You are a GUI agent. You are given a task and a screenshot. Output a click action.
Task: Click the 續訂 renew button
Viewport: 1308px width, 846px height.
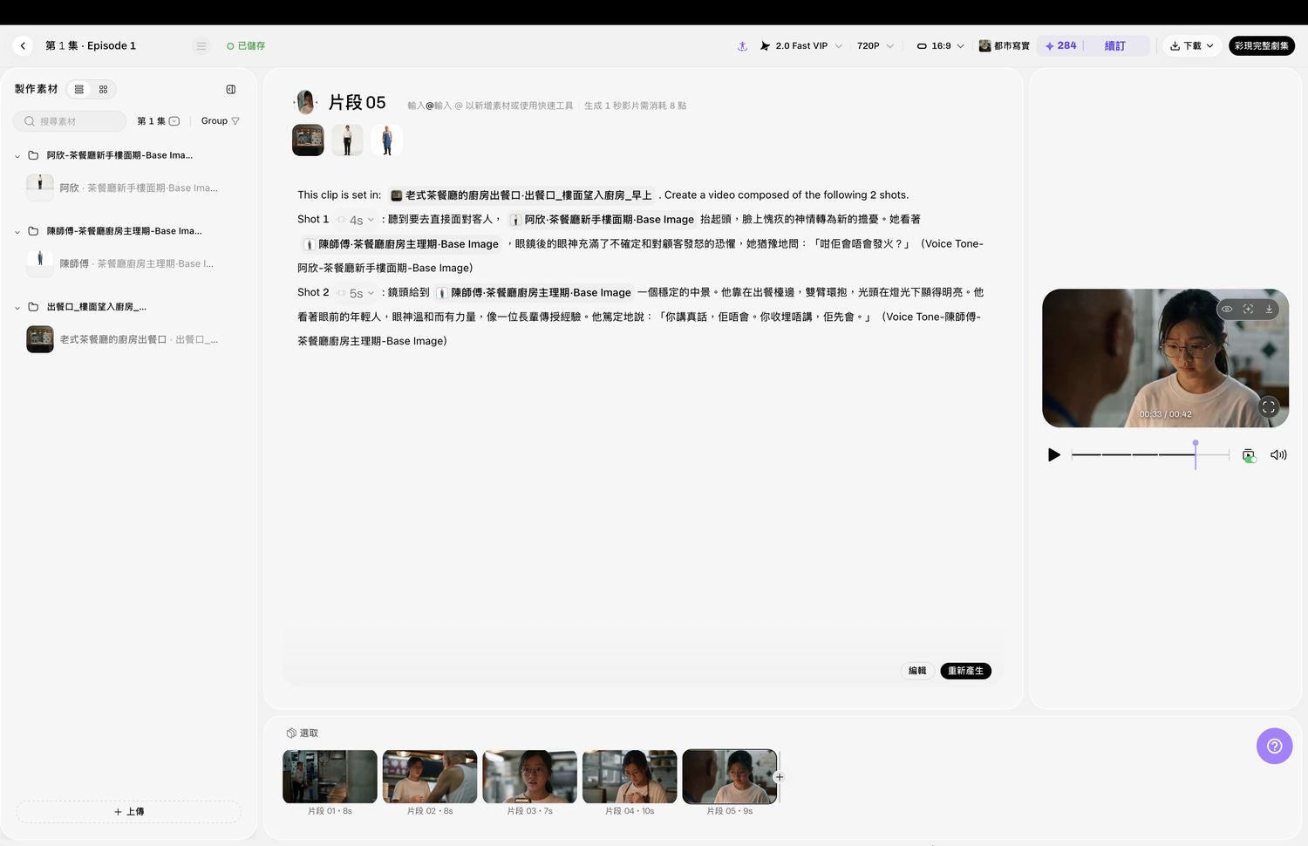point(1114,46)
